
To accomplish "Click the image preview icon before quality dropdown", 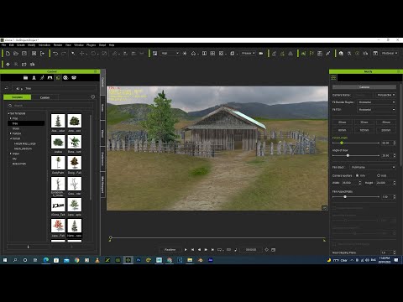I will pos(154,54).
